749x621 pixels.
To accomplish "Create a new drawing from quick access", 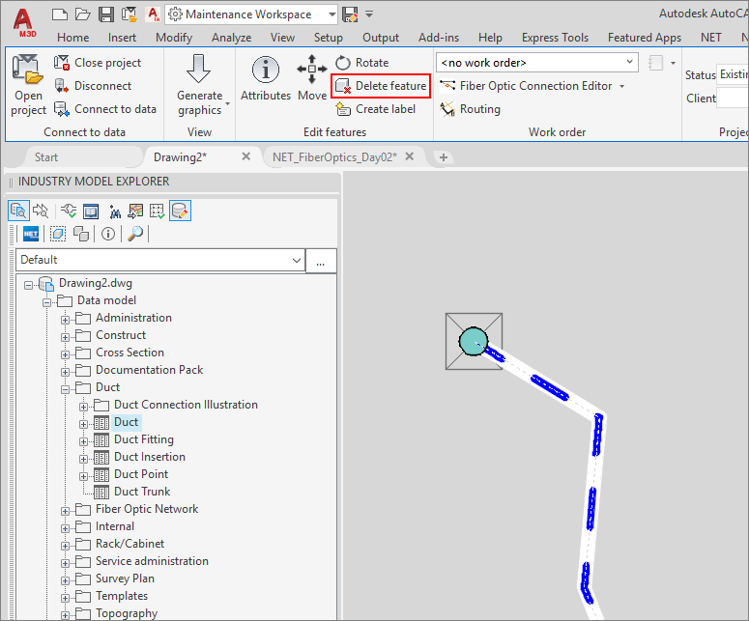I will pos(60,14).
